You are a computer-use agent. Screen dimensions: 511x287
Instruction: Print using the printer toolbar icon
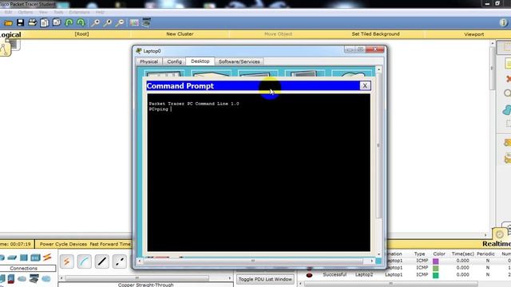(32, 22)
